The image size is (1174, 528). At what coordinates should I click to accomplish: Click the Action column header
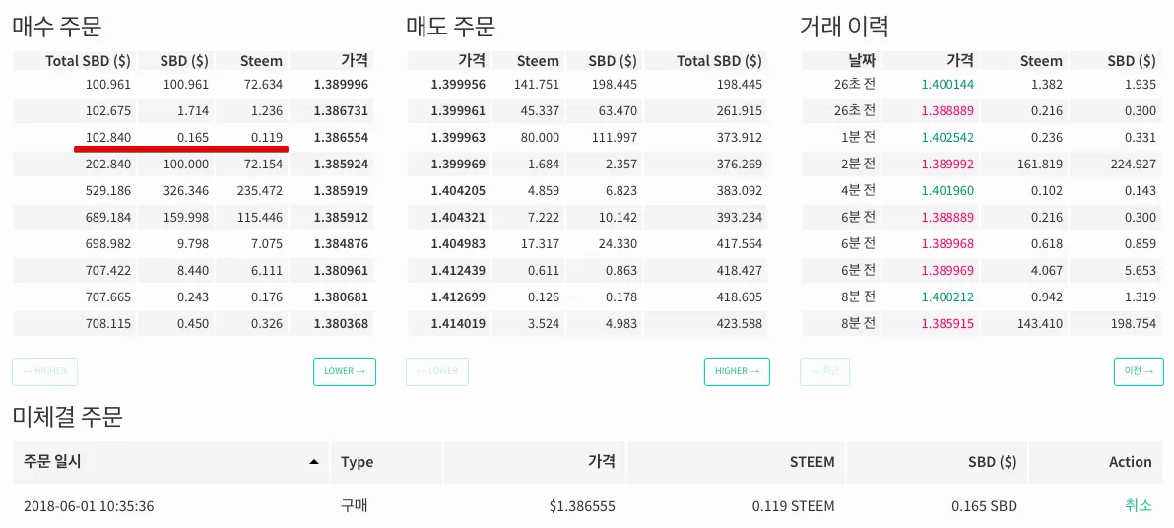click(1130, 462)
